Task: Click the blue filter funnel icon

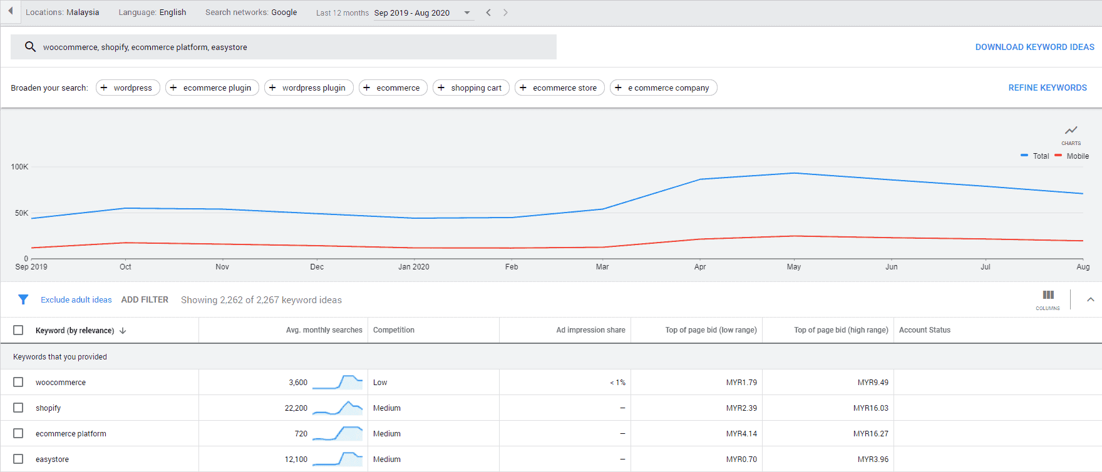Action: pos(23,299)
